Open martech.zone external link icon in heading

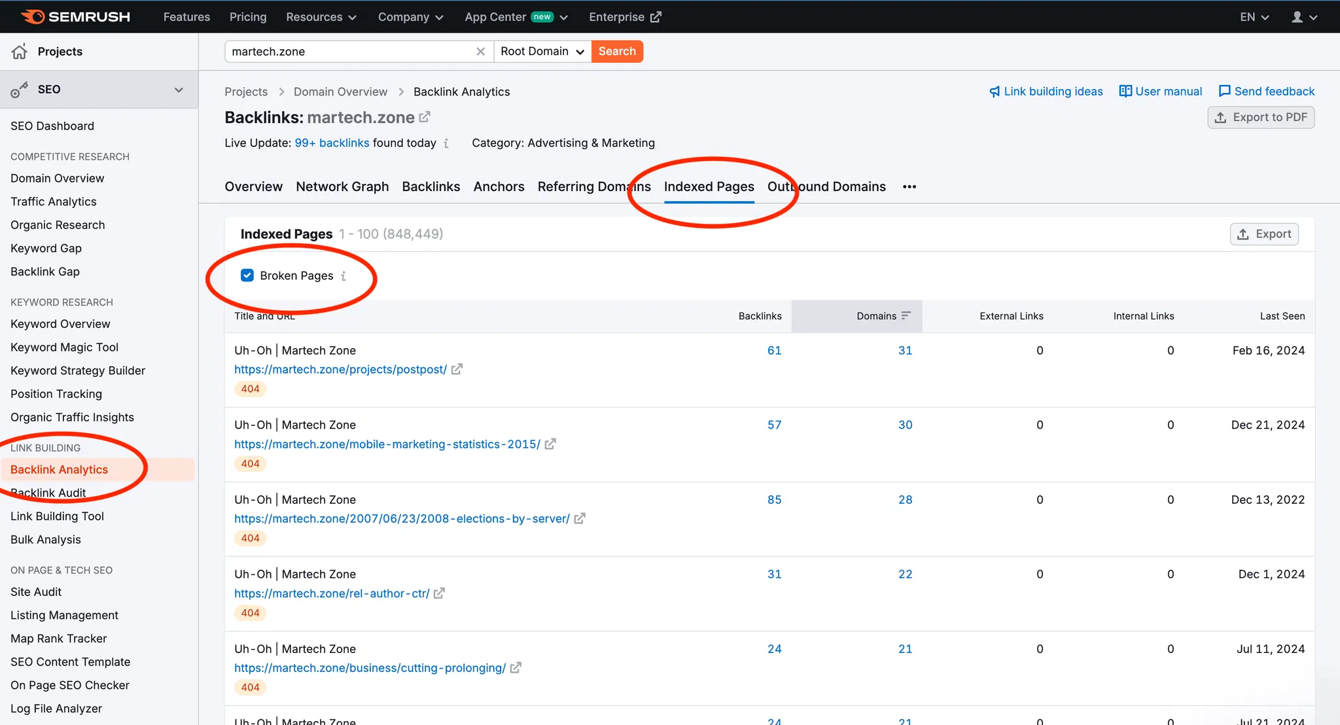425,117
